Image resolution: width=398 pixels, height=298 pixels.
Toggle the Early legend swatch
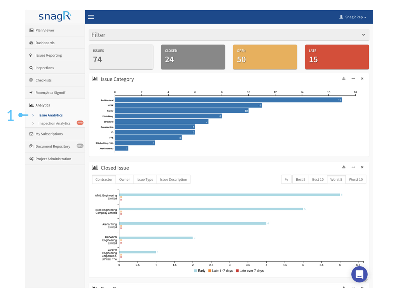(x=195, y=271)
